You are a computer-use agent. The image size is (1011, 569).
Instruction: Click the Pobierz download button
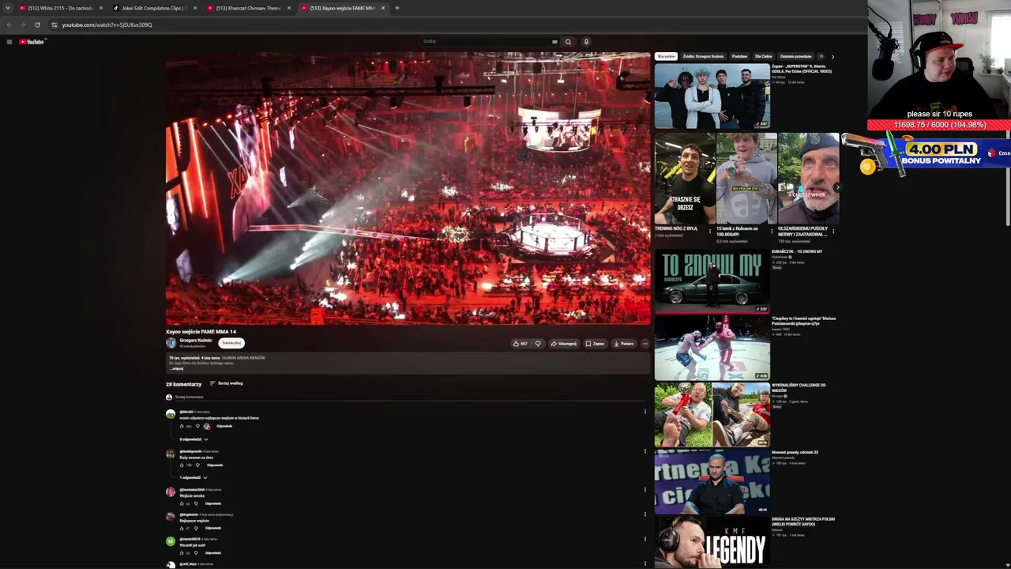click(624, 344)
